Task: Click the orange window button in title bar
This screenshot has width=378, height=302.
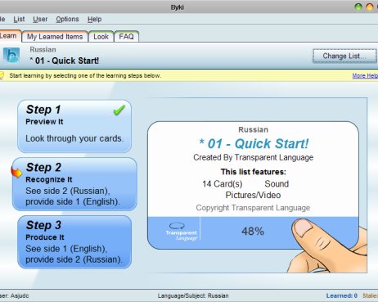Action: tap(370, 7)
